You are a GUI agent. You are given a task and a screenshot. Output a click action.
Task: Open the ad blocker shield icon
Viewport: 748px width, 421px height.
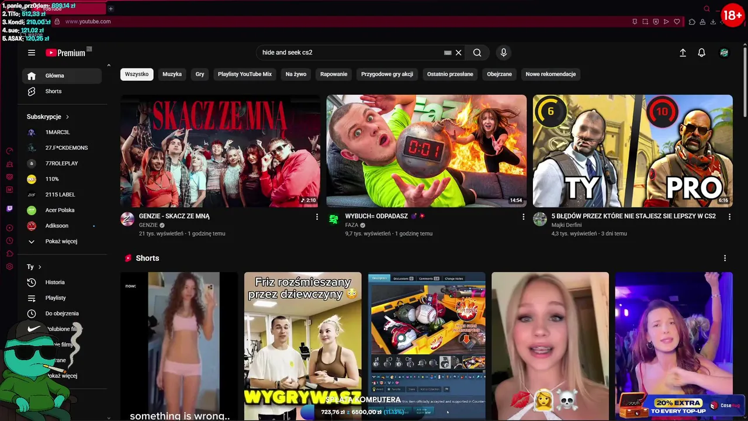click(656, 22)
